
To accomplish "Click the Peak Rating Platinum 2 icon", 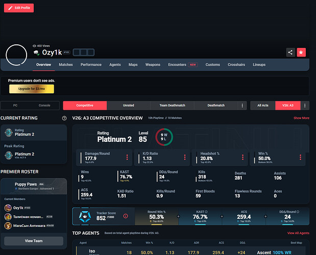I will [x=9, y=155].
